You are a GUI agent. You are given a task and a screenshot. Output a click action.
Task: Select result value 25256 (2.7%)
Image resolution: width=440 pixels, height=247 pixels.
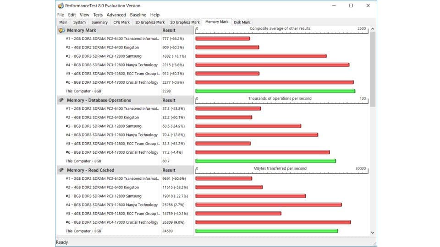[x=173, y=205]
